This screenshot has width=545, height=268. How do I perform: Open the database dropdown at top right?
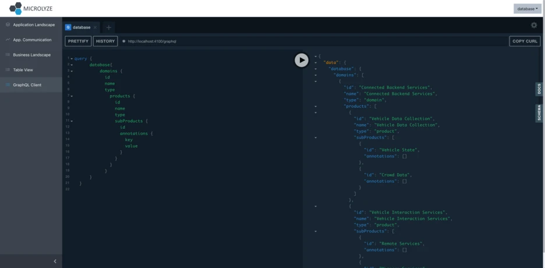[x=527, y=9]
